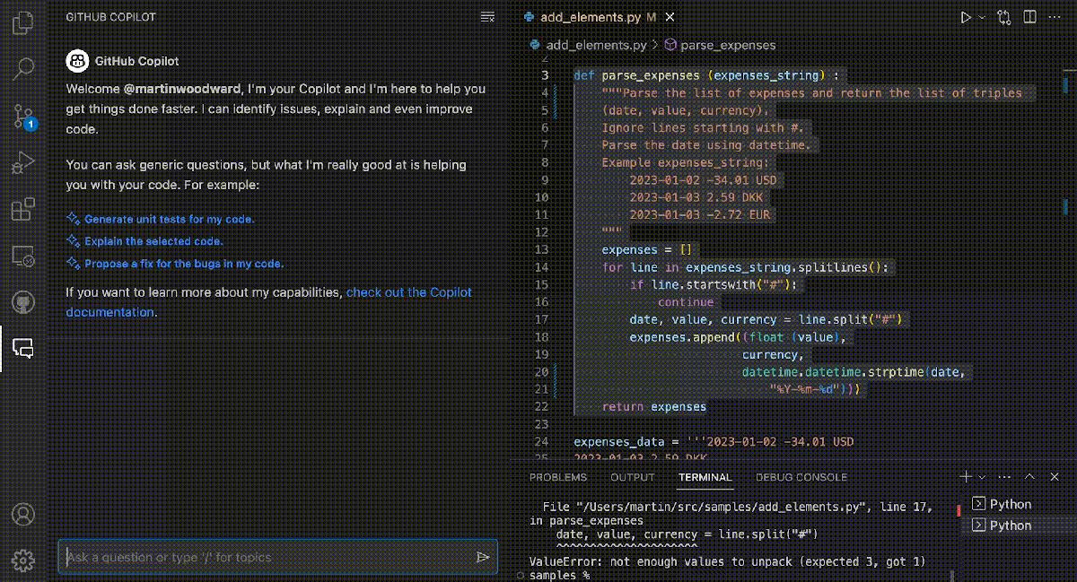Click the GITHUB COPILOT panel title
The width and height of the screenshot is (1077, 582).
pyautogui.click(x=112, y=17)
